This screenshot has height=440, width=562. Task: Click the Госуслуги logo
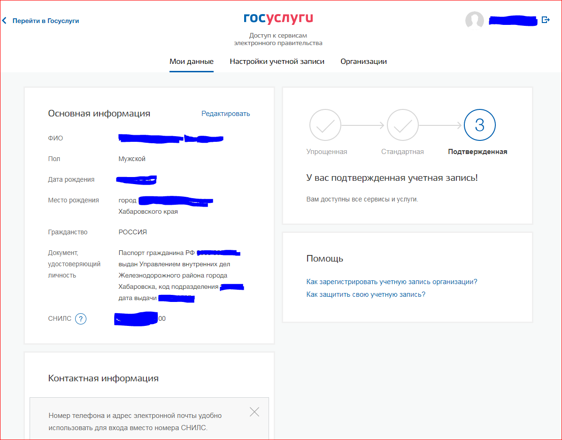tap(278, 18)
